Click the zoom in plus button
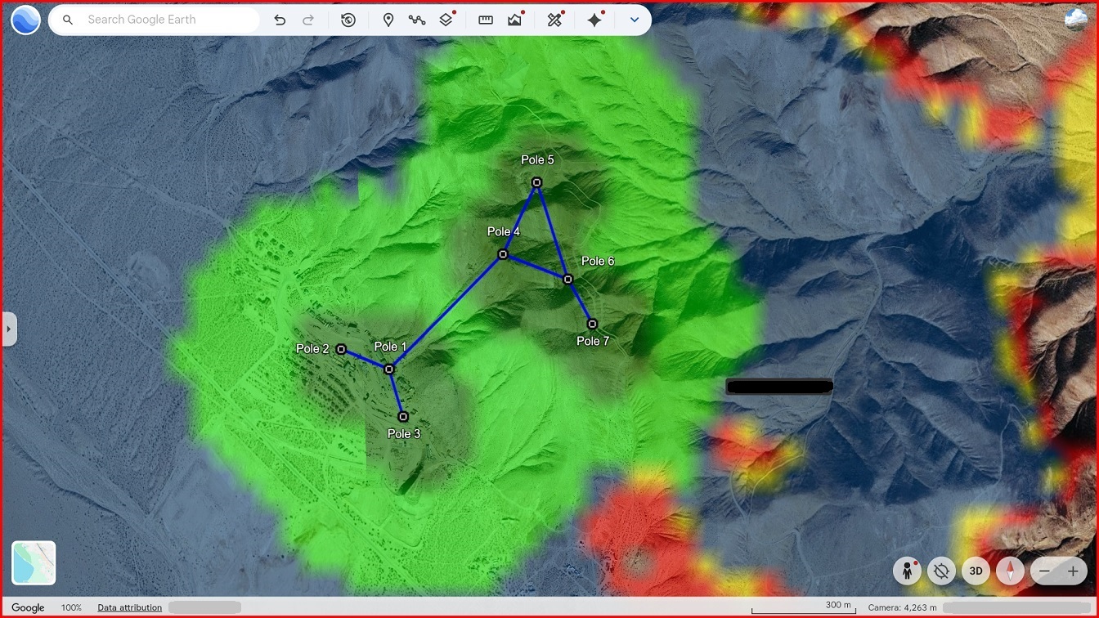Viewport: 1099px width, 618px height. 1073,571
